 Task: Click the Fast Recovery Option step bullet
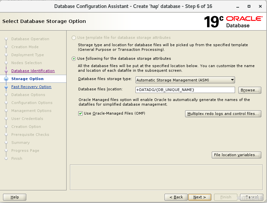[x=6, y=87]
